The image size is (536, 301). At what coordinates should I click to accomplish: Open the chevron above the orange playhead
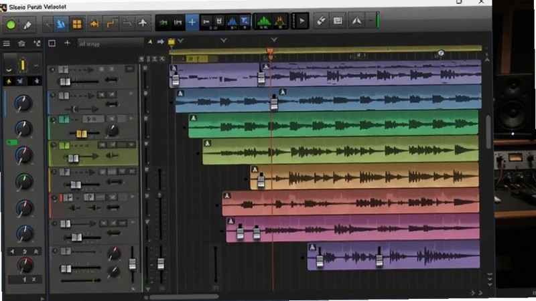point(274,40)
